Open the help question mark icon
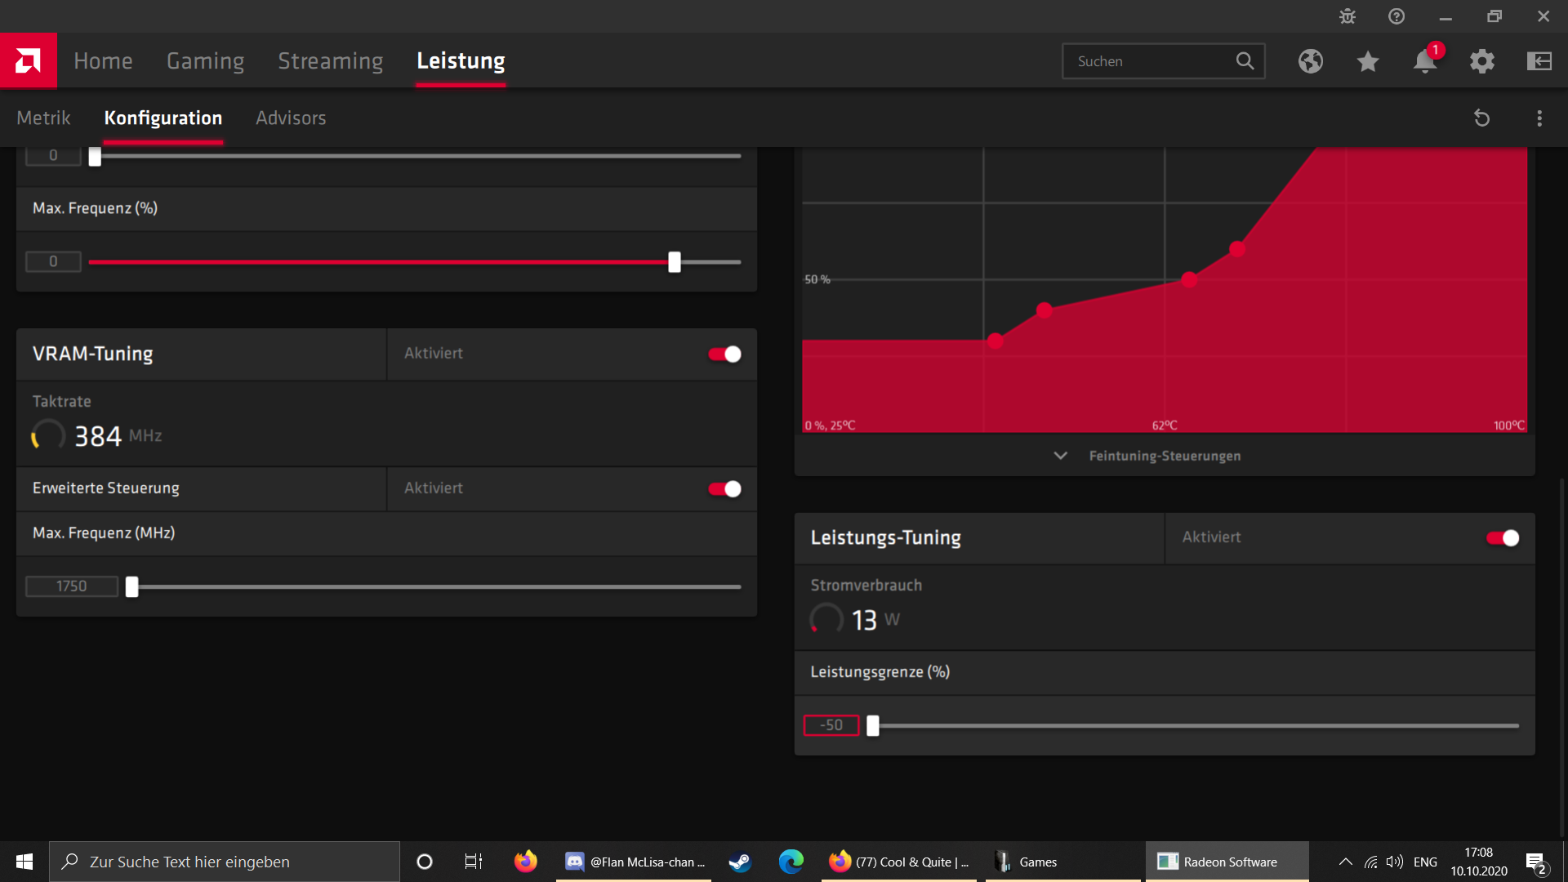 [1396, 16]
